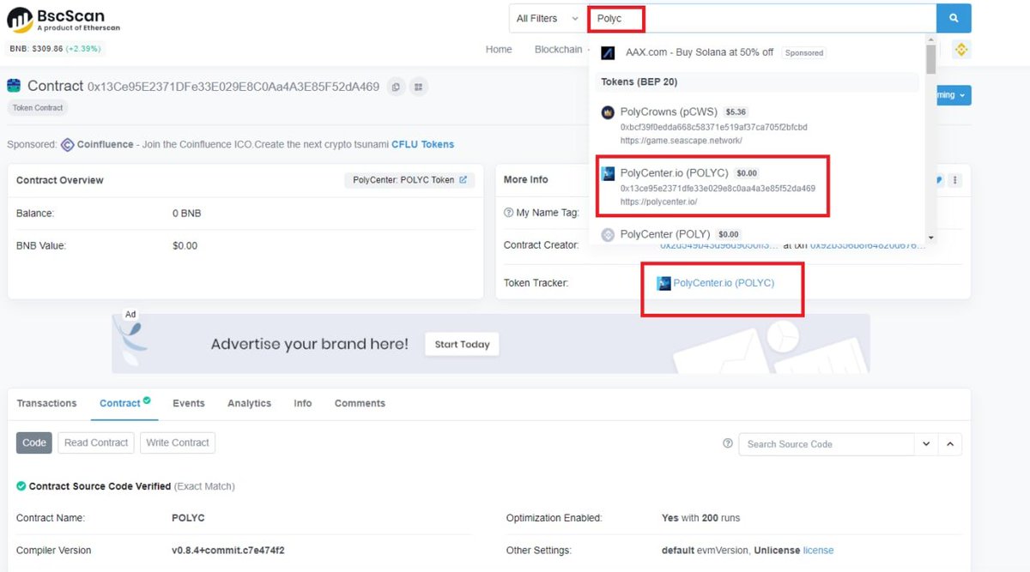Click the Contract Source Code Verified check icon
The image size is (1030, 572).
[21, 486]
